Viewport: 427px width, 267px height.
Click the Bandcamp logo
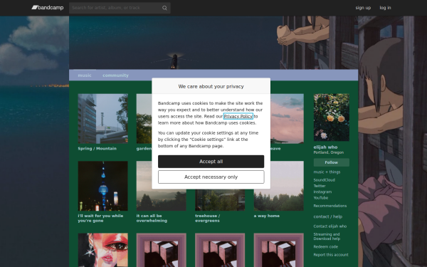coord(48,8)
